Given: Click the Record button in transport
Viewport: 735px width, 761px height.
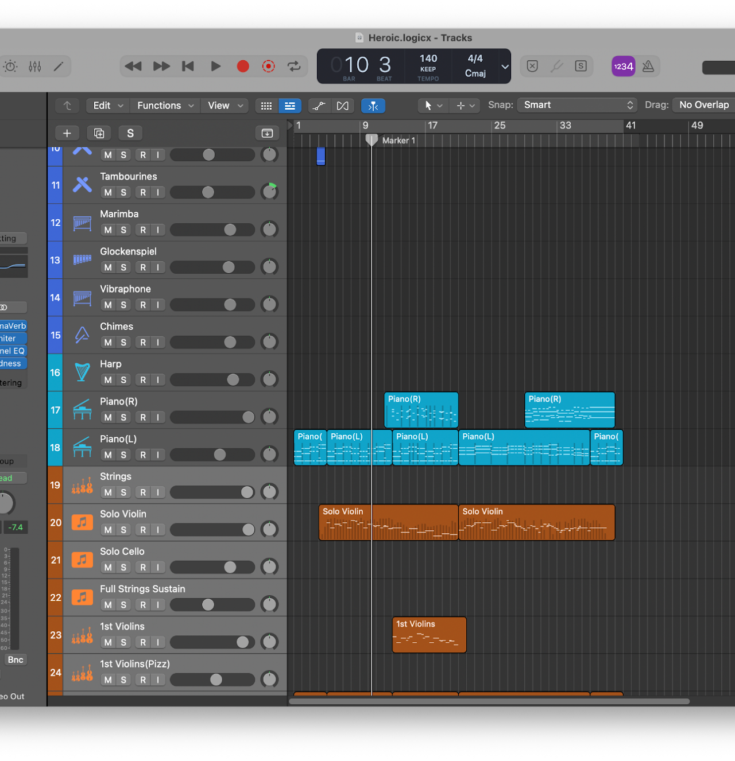Looking at the screenshot, I should [243, 67].
